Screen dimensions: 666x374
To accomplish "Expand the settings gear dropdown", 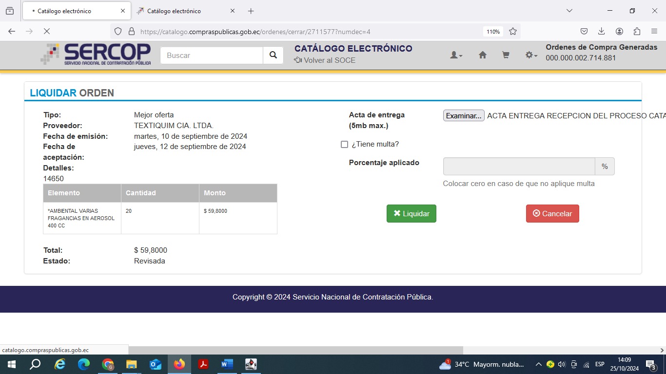I will 531,56.
